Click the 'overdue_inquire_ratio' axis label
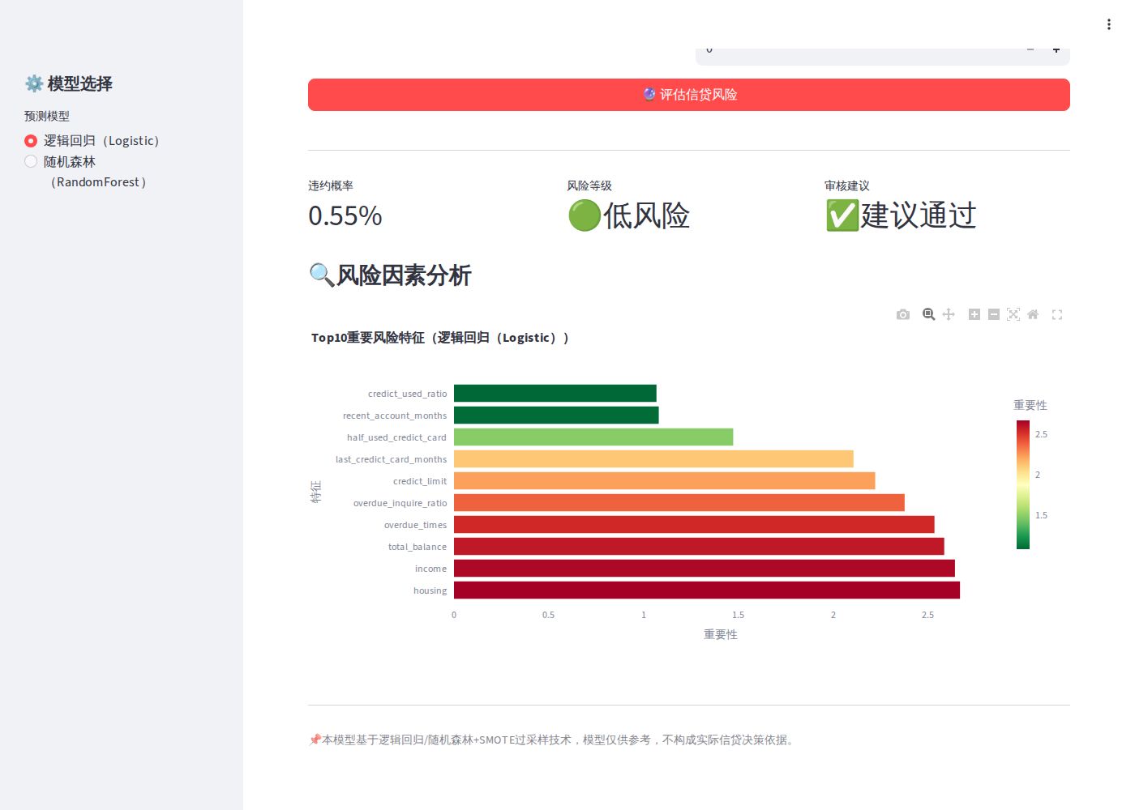 click(400, 503)
